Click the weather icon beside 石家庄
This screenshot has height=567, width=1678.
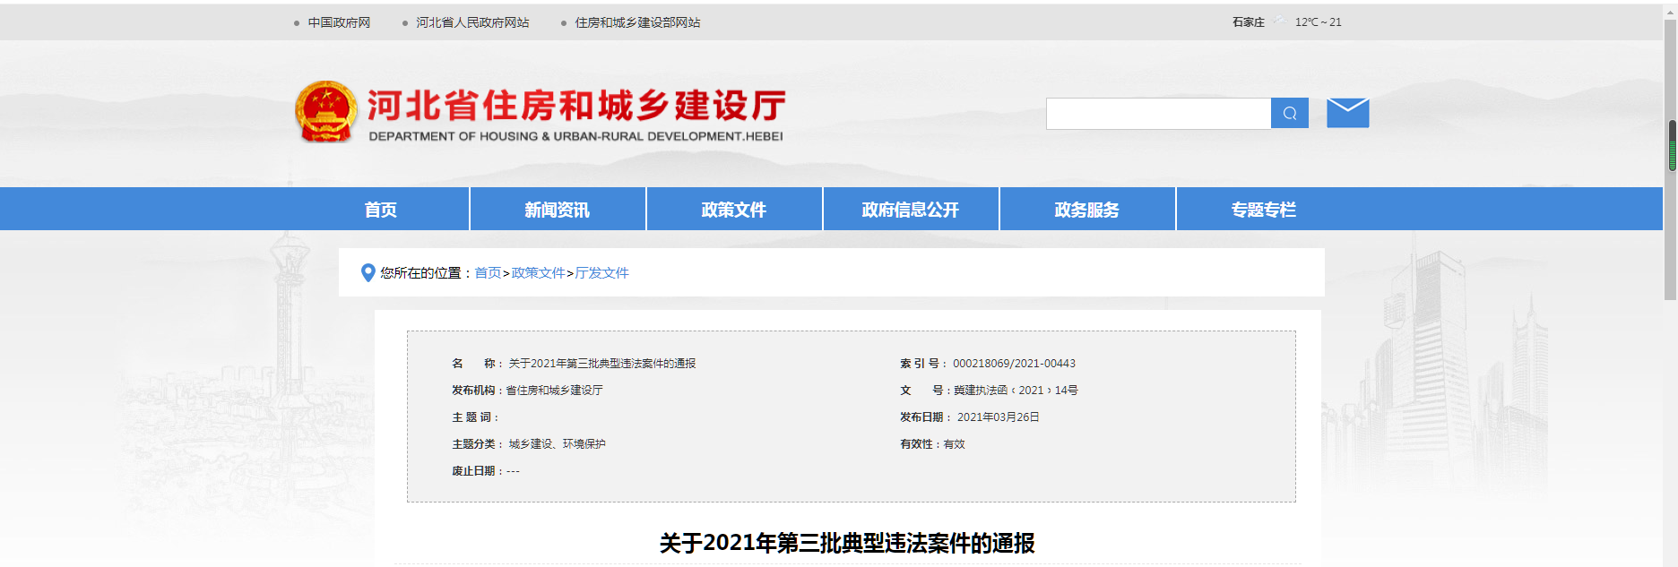1279,21
